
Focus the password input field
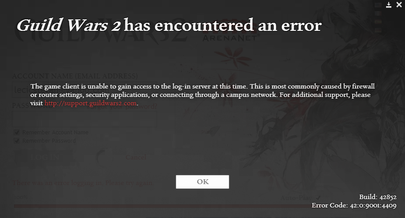click(x=85, y=119)
